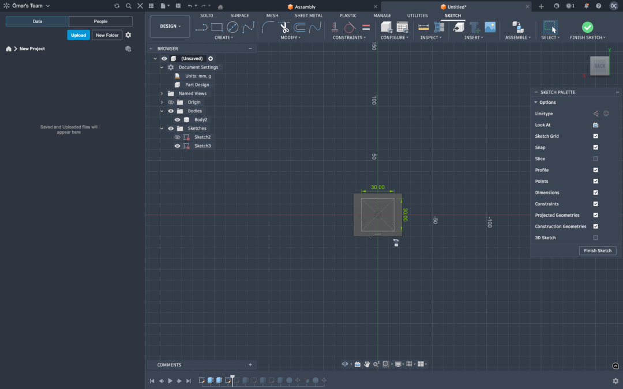Expand the Origin folder
Image resolution: width=623 pixels, height=389 pixels.
click(x=162, y=103)
